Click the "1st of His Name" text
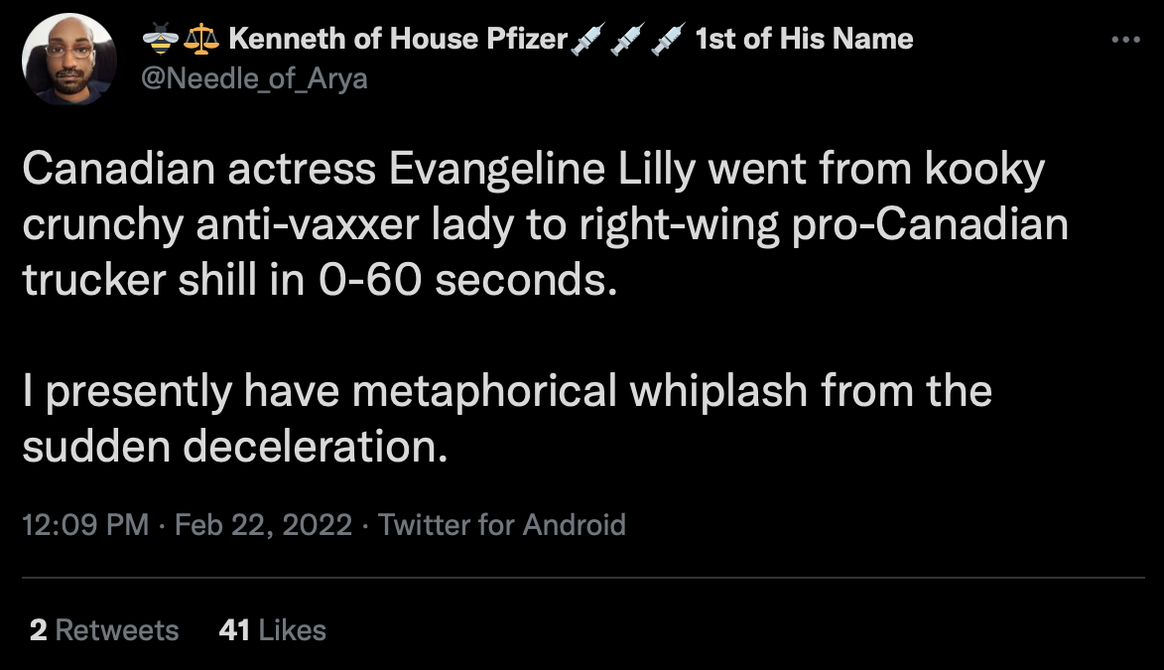Viewport: 1164px width, 670px height. click(x=804, y=40)
